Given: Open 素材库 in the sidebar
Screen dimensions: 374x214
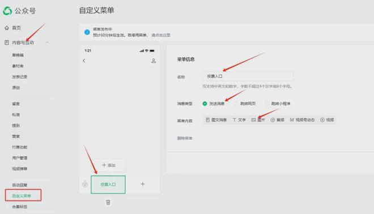Looking at the screenshot, I should [x=18, y=66].
